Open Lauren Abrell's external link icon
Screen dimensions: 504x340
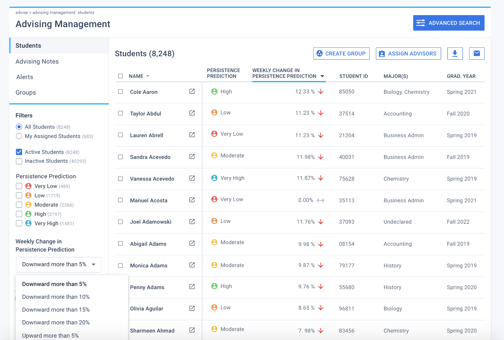[192, 135]
